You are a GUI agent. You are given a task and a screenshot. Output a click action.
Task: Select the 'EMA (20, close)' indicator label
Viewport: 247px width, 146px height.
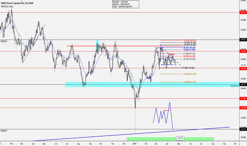[7, 6]
